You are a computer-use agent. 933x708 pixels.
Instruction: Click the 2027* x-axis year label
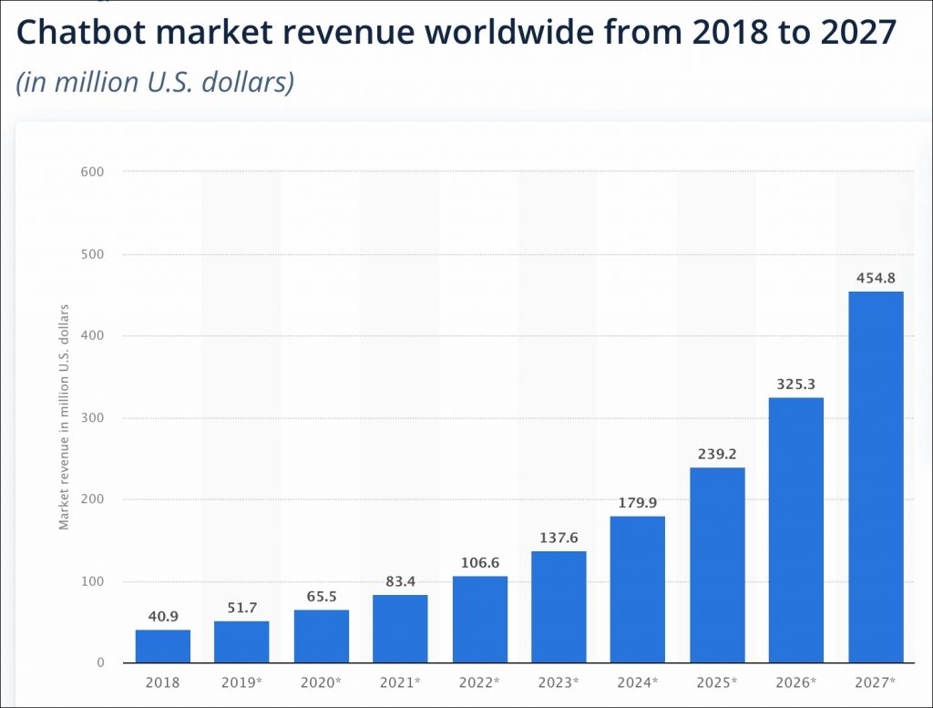click(876, 682)
